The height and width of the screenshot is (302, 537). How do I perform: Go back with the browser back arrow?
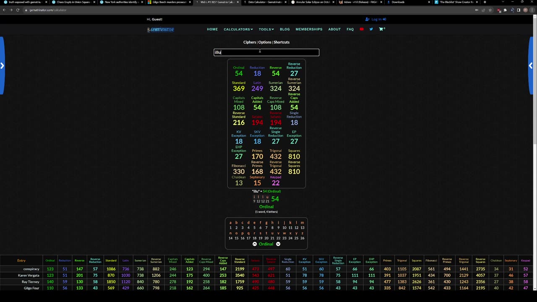click(4, 10)
